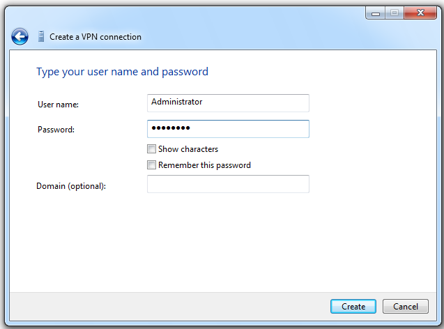
Task: Select the empty Domain (optional) text box
Action: (228, 184)
